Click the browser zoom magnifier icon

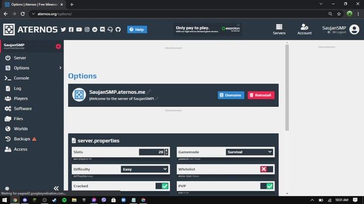pyautogui.click(x=330, y=14)
